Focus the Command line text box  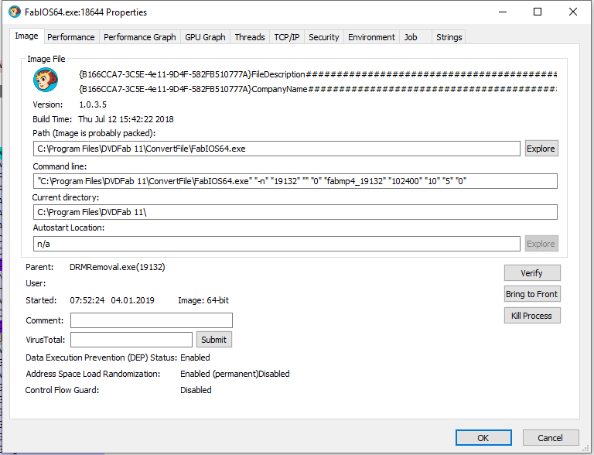295,181
